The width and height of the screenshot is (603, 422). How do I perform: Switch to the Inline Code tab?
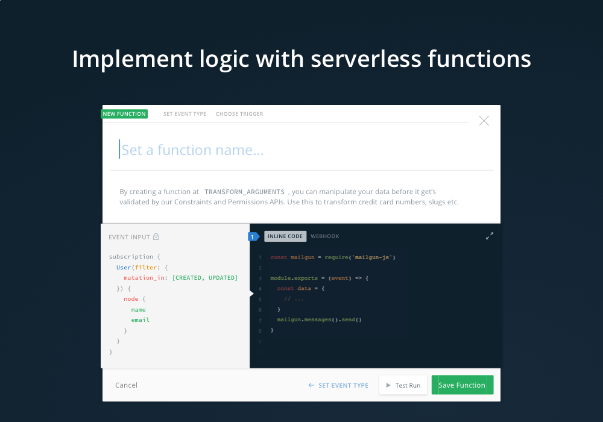tap(285, 236)
